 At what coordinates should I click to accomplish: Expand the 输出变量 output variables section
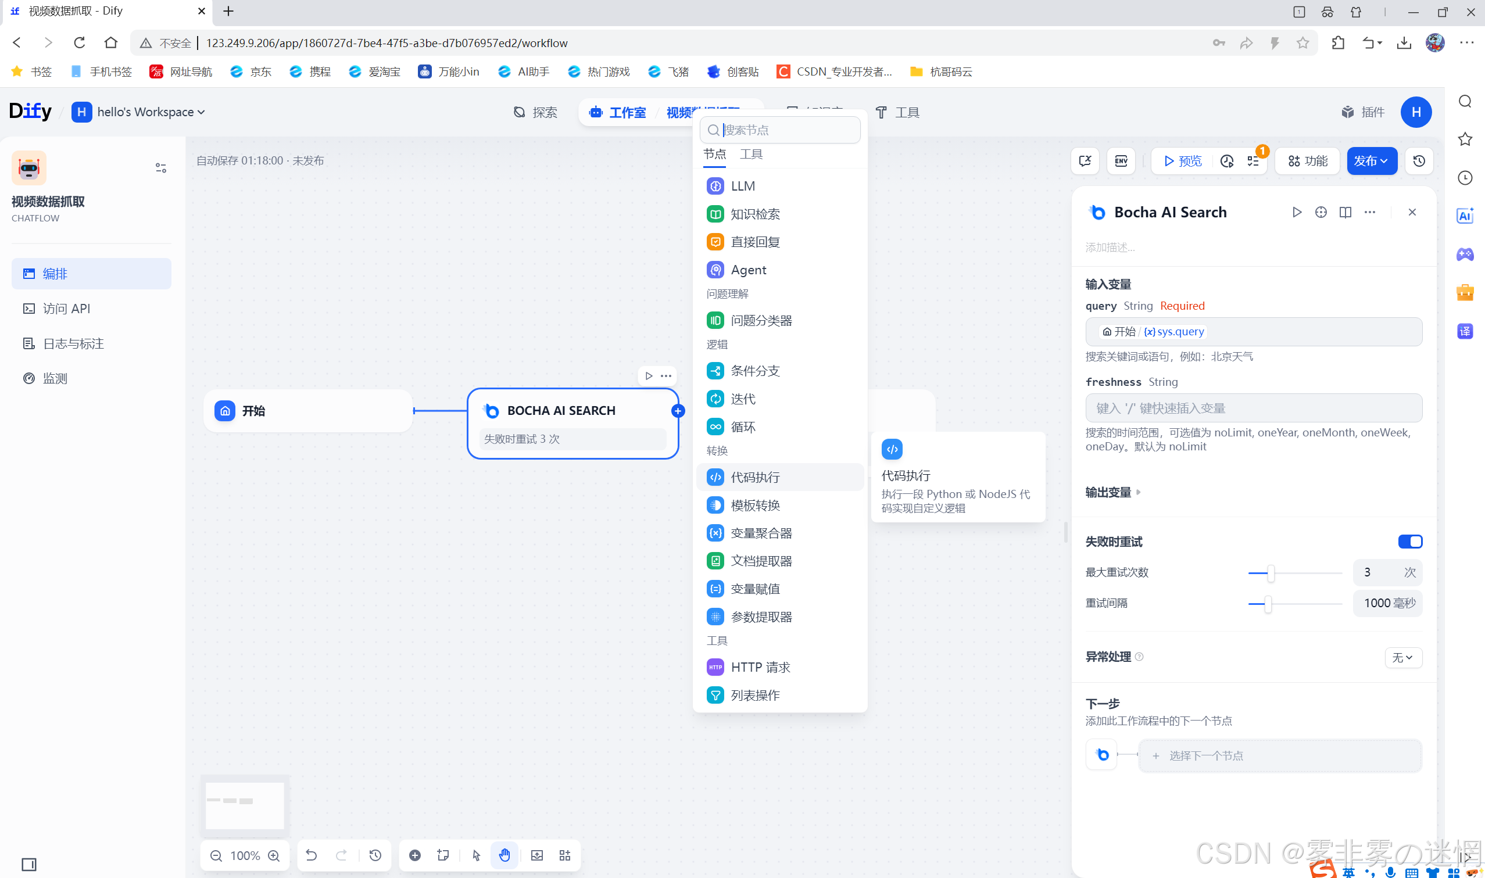1113,492
